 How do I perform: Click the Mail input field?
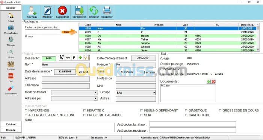click(136, 86)
